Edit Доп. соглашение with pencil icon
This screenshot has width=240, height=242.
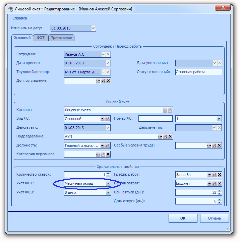point(103,81)
